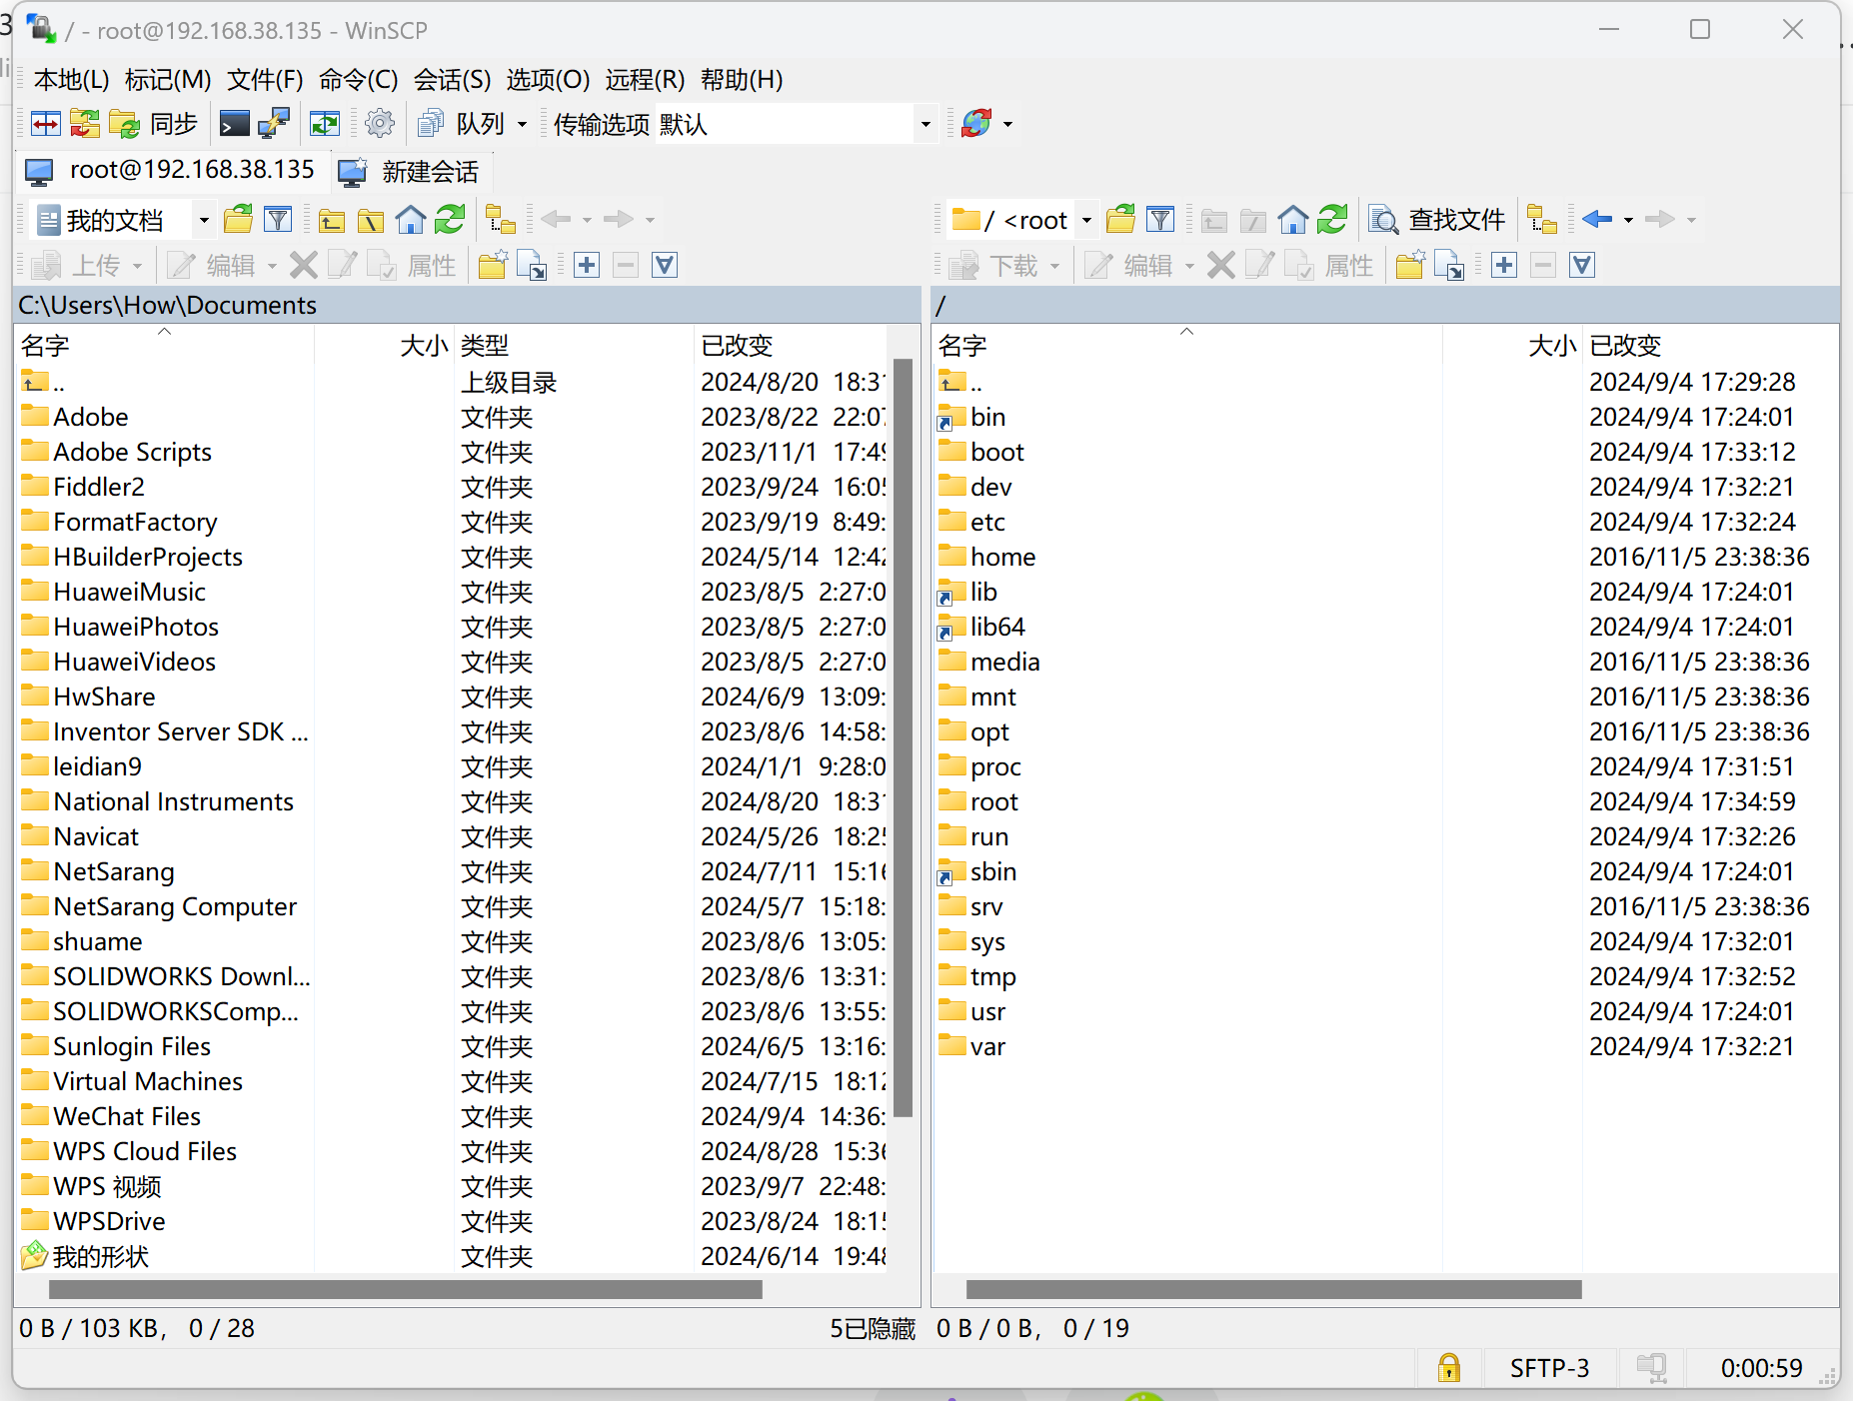Expand the 队列 queue dropdown
Viewport: 1853px width, 1401px height.
[x=521, y=124]
